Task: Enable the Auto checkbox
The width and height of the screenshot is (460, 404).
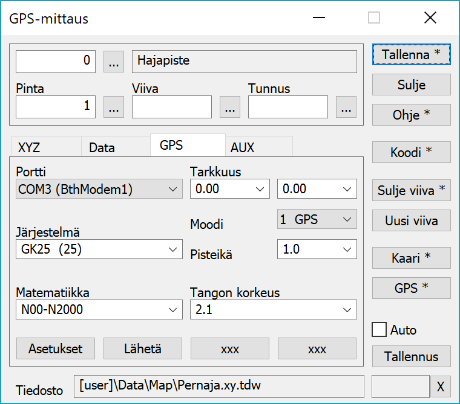Action: [x=379, y=330]
